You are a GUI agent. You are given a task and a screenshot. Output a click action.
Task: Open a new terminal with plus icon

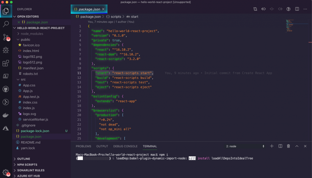pyautogui.click(x=271, y=146)
